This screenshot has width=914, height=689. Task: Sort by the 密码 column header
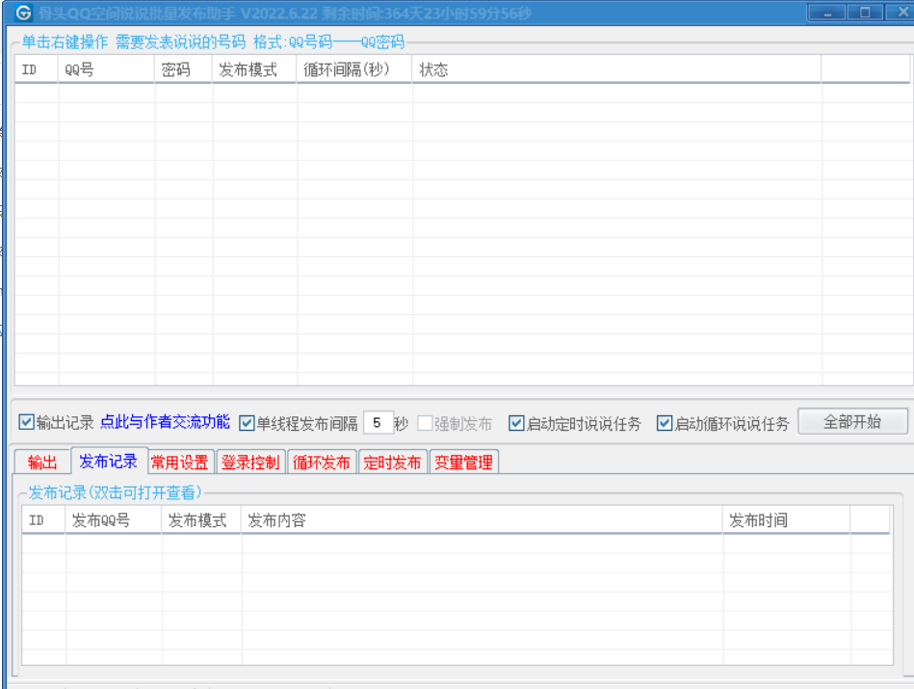tap(183, 69)
